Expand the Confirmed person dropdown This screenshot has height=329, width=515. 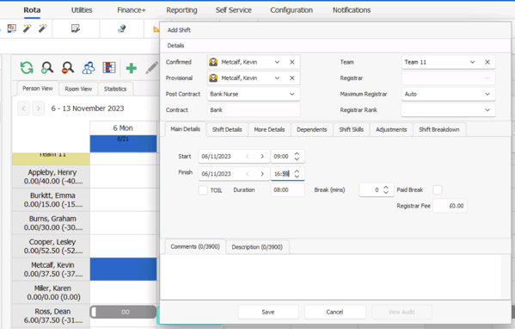[277, 62]
